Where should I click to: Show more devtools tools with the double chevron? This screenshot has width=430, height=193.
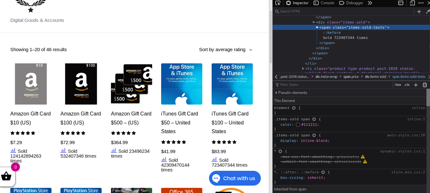(x=370, y=3)
